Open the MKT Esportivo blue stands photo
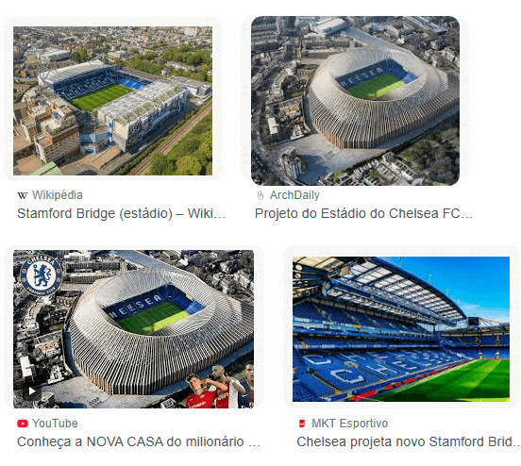 pos(401,329)
